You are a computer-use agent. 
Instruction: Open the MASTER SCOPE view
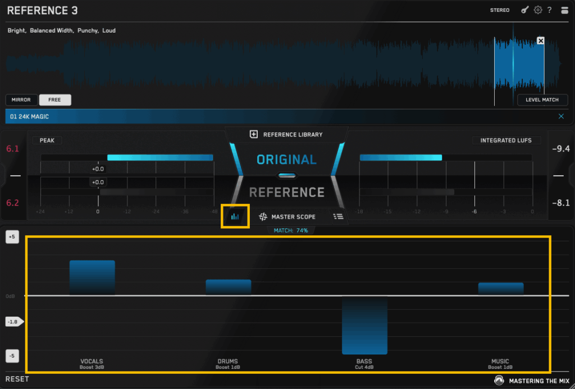coord(293,217)
